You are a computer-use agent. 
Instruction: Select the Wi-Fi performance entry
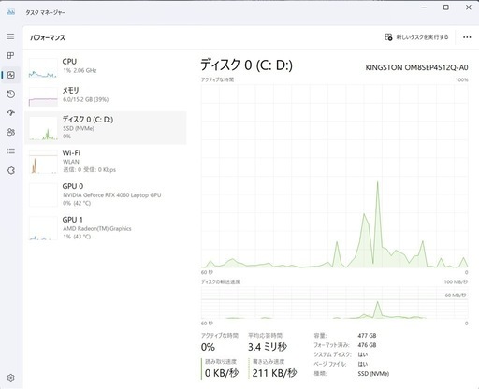[106, 161]
